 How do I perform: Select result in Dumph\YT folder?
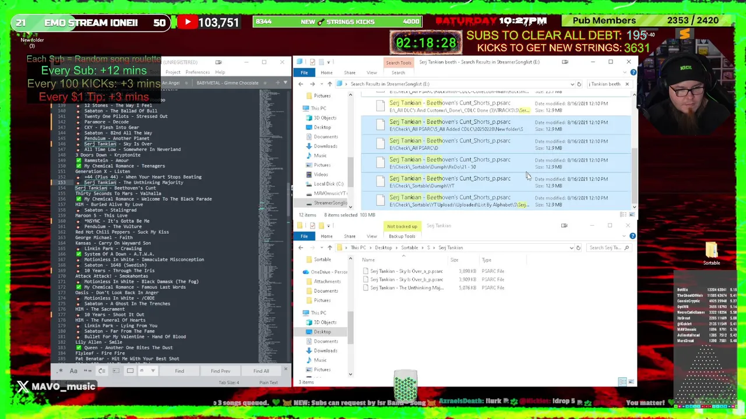(495, 182)
